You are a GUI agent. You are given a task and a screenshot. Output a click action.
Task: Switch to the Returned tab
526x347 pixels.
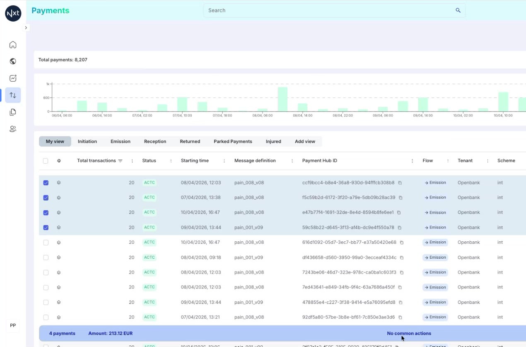(190, 141)
